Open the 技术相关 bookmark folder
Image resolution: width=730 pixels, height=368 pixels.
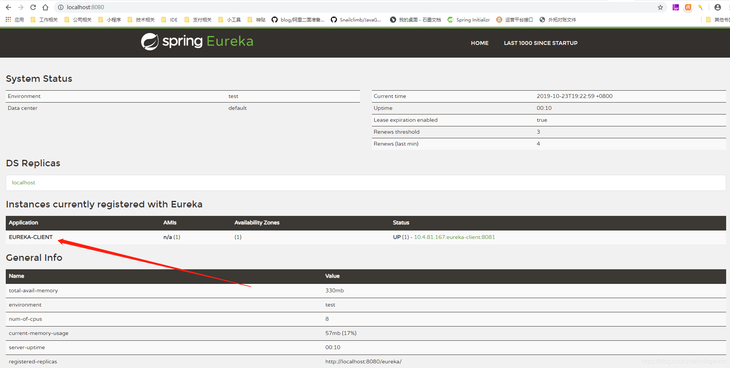[x=141, y=20]
